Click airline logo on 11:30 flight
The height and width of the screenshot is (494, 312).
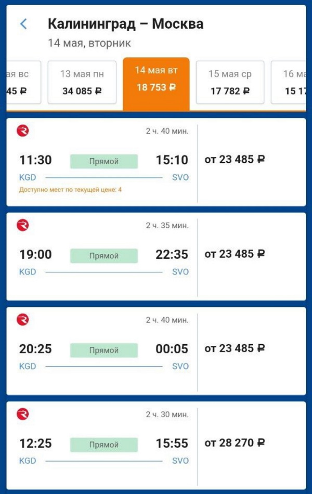click(x=23, y=131)
